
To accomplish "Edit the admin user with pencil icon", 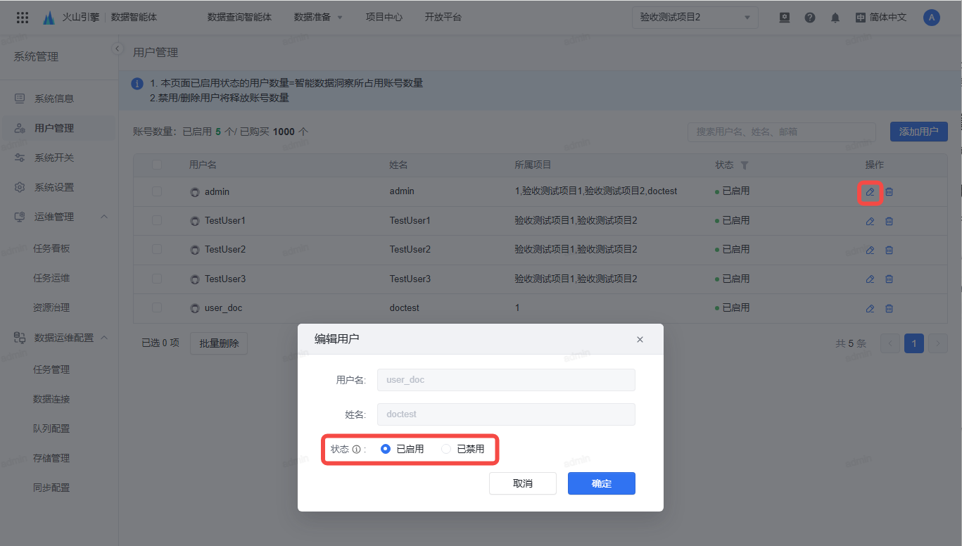I will pos(870,191).
